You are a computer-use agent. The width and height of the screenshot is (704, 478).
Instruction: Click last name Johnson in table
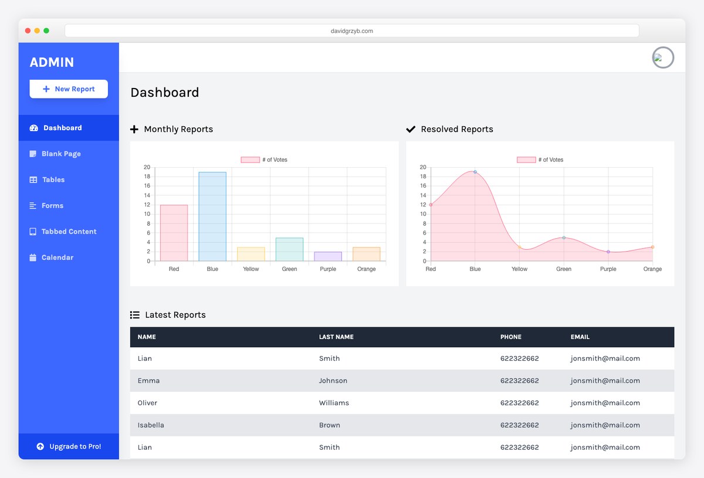coord(333,381)
